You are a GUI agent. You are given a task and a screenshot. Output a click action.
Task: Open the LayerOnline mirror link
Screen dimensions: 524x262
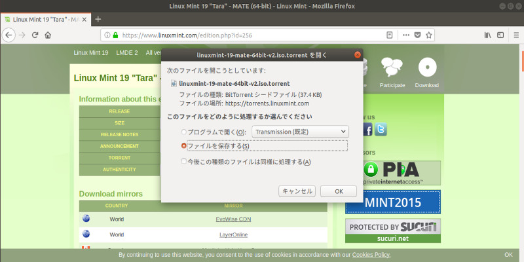(233, 234)
